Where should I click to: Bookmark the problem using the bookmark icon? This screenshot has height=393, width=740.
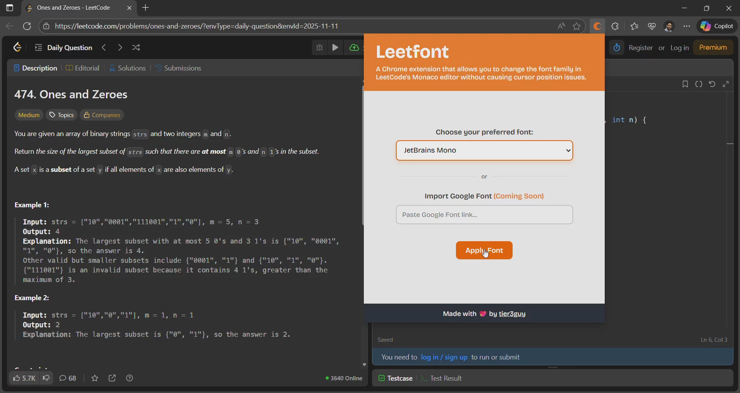pos(686,84)
